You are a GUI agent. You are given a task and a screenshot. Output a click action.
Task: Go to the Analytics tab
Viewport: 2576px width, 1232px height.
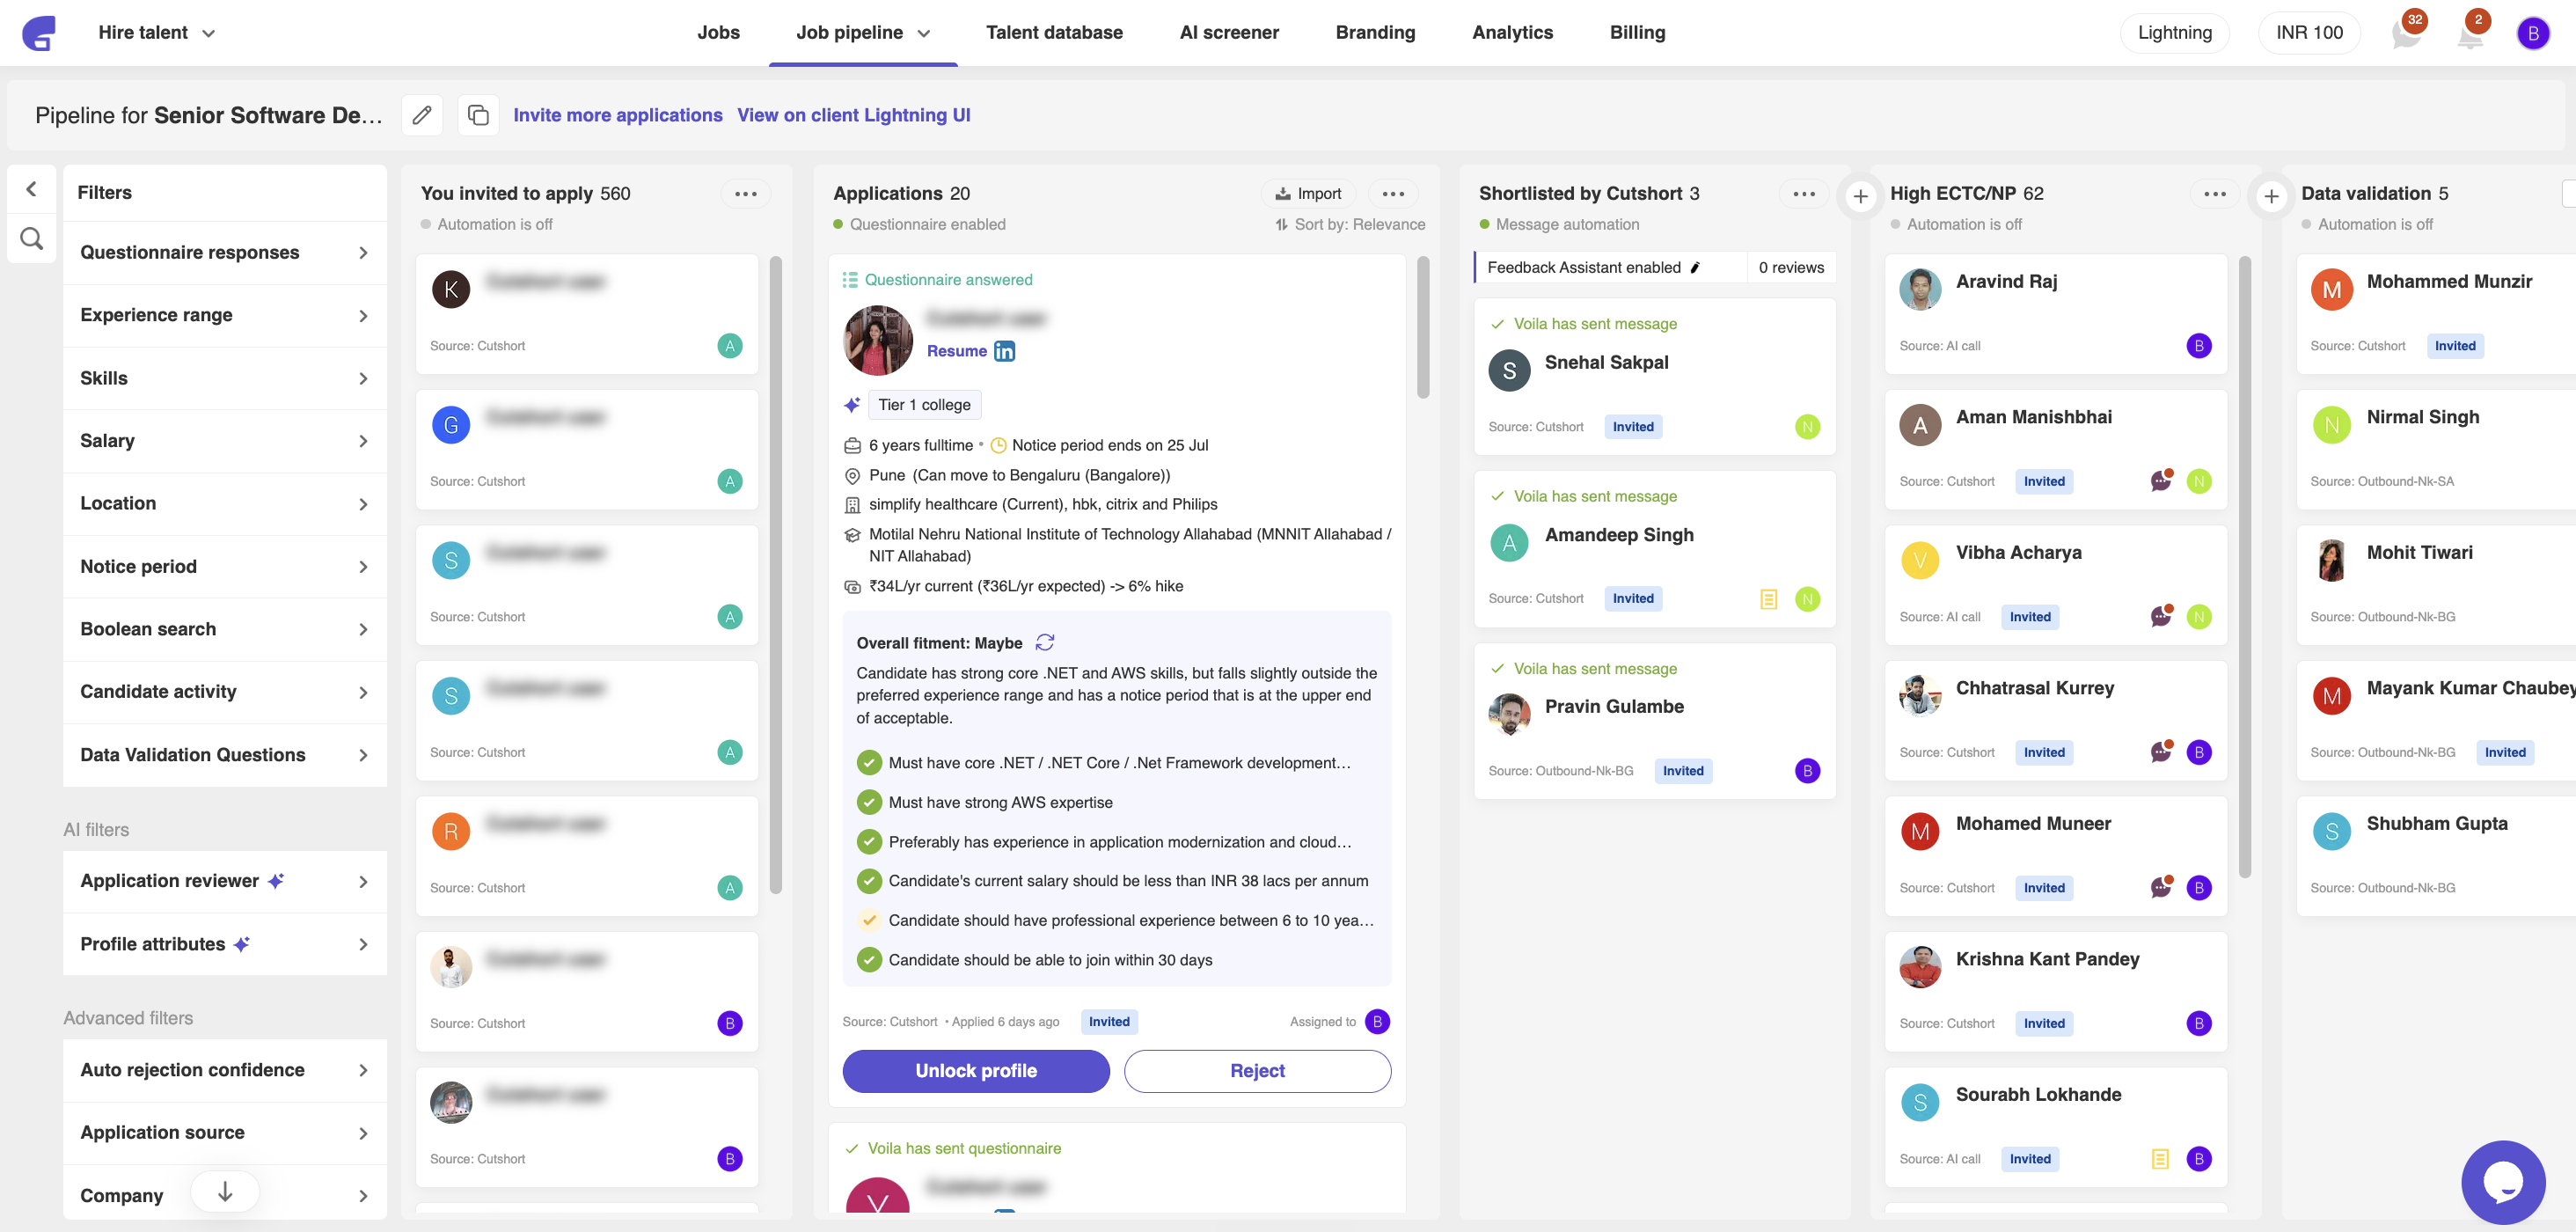[1512, 33]
